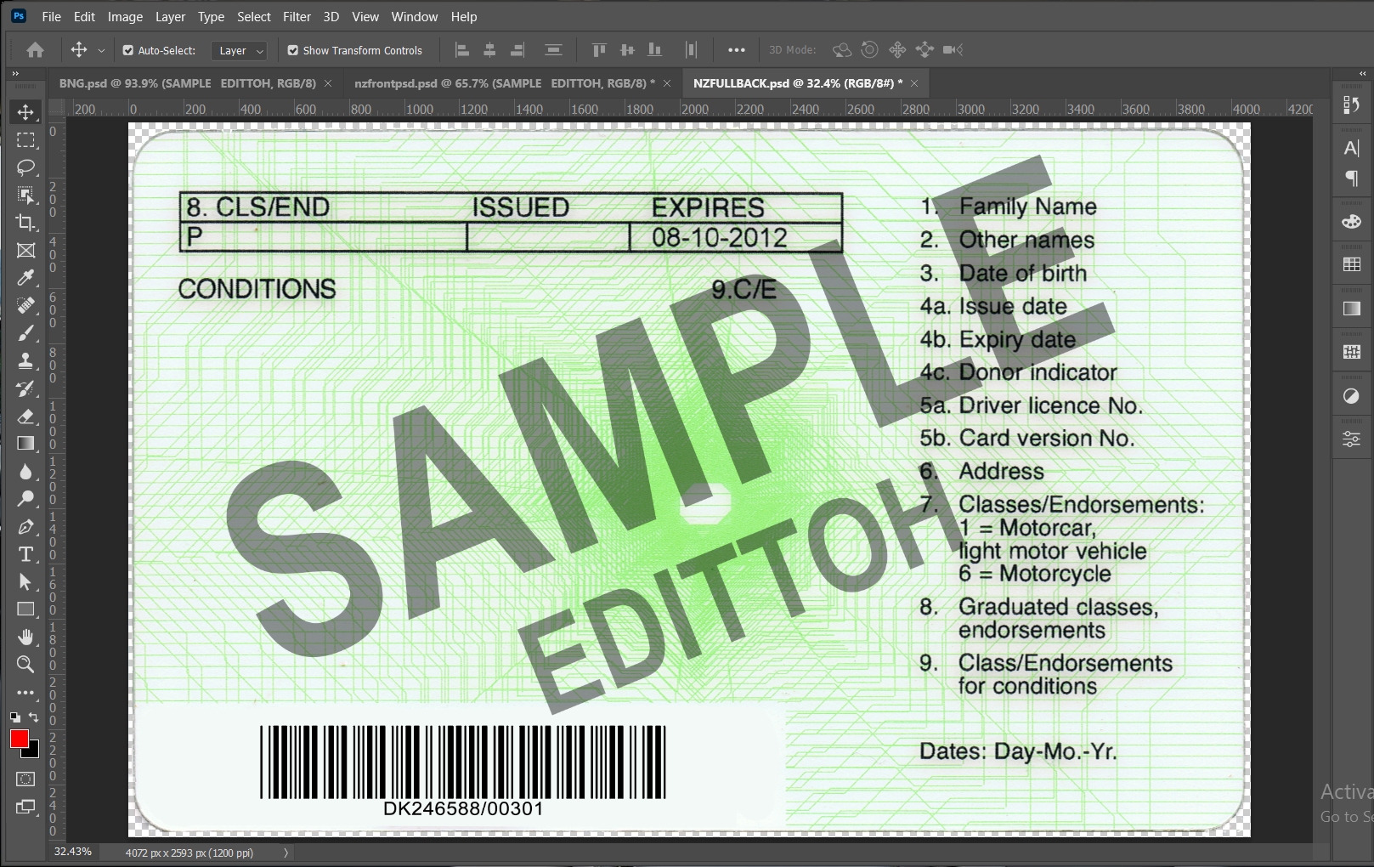This screenshot has height=867, width=1374.
Task: Open the Character panel icon
Action: [x=1351, y=148]
